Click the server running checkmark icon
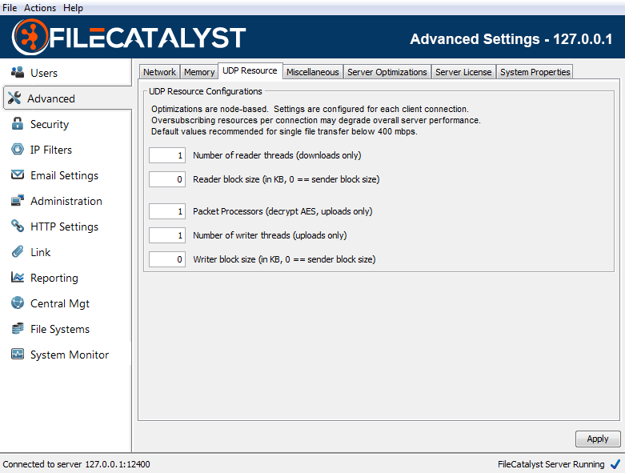625x473 pixels. (x=615, y=464)
